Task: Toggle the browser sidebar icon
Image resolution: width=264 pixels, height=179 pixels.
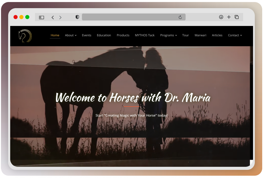Action: click(41, 18)
